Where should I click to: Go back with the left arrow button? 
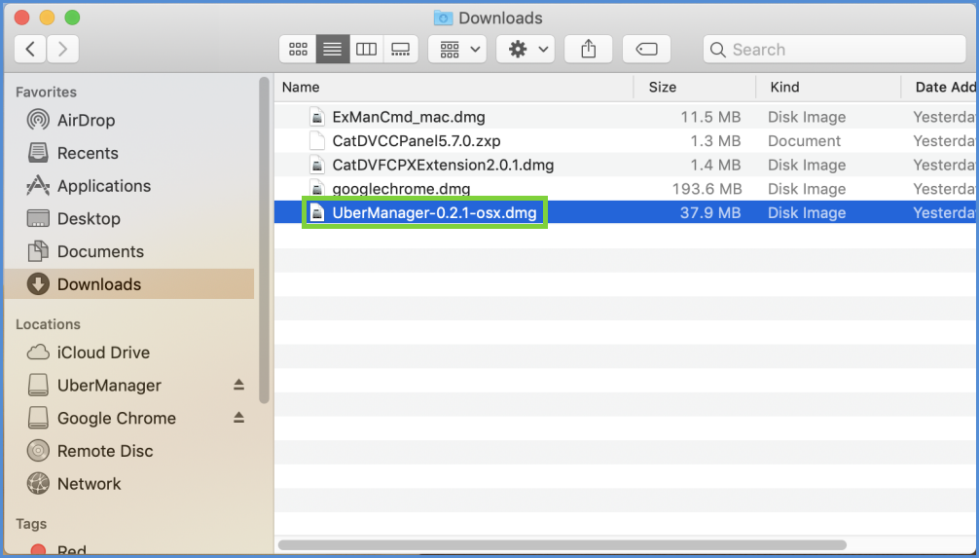tap(30, 50)
